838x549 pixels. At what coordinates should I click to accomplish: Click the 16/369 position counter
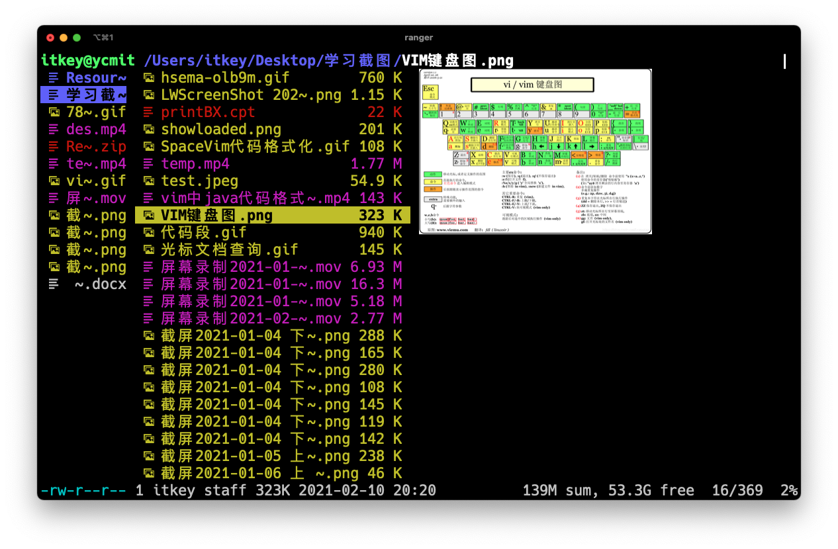737,491
